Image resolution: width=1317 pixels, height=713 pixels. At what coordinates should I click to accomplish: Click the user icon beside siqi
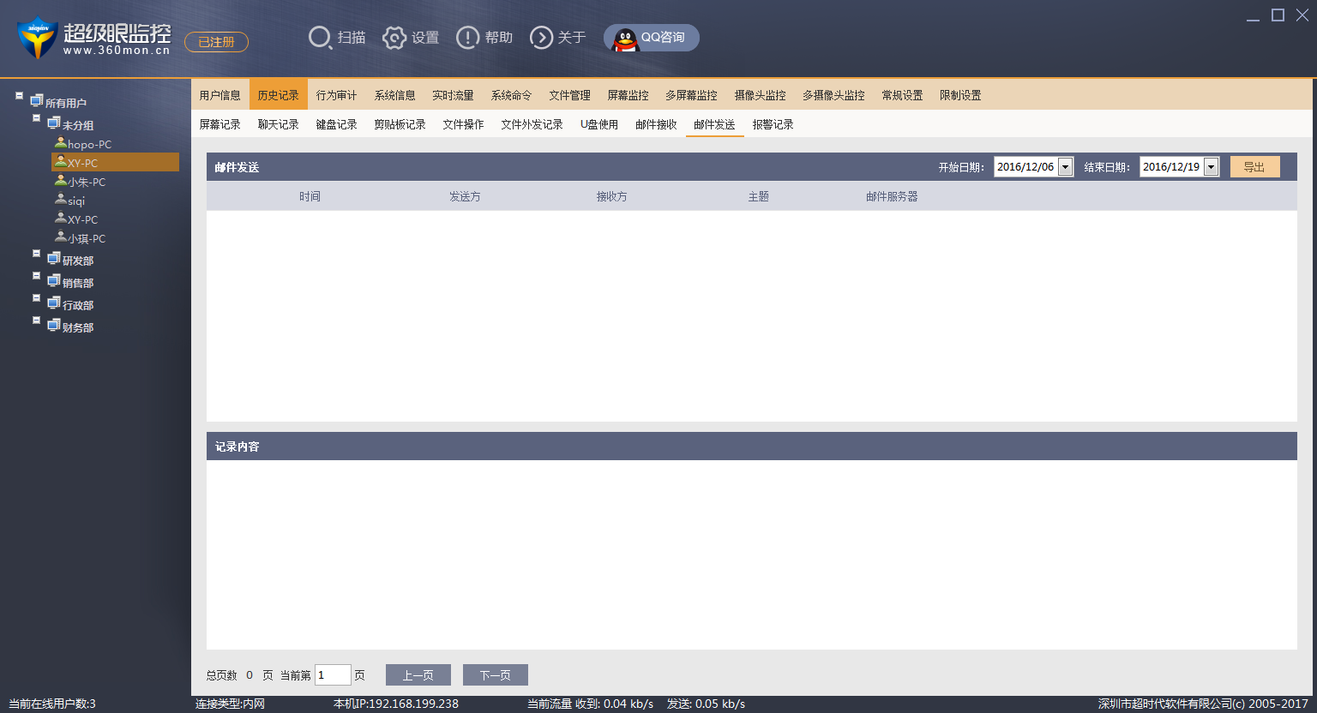61,200
